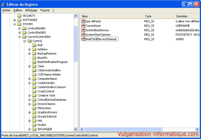Screen dimensions: 201x139
Task: Open the Favoris menu
Action: pos(45,10)
